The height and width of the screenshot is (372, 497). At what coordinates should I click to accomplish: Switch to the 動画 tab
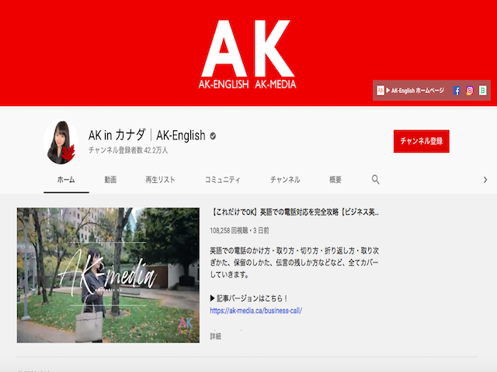click(x=110, y=180)
